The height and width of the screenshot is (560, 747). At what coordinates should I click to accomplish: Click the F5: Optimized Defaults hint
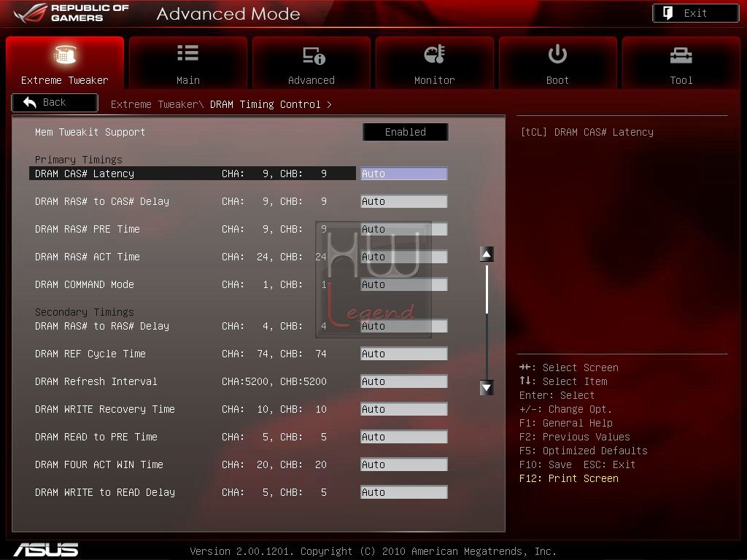[583, 451]
